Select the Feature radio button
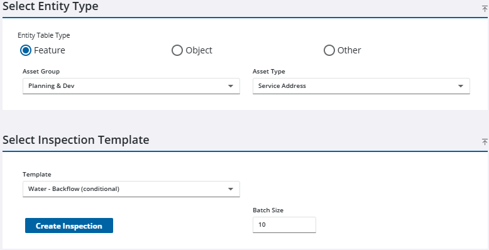Screen dimensions: 489x250 [26, 50]
